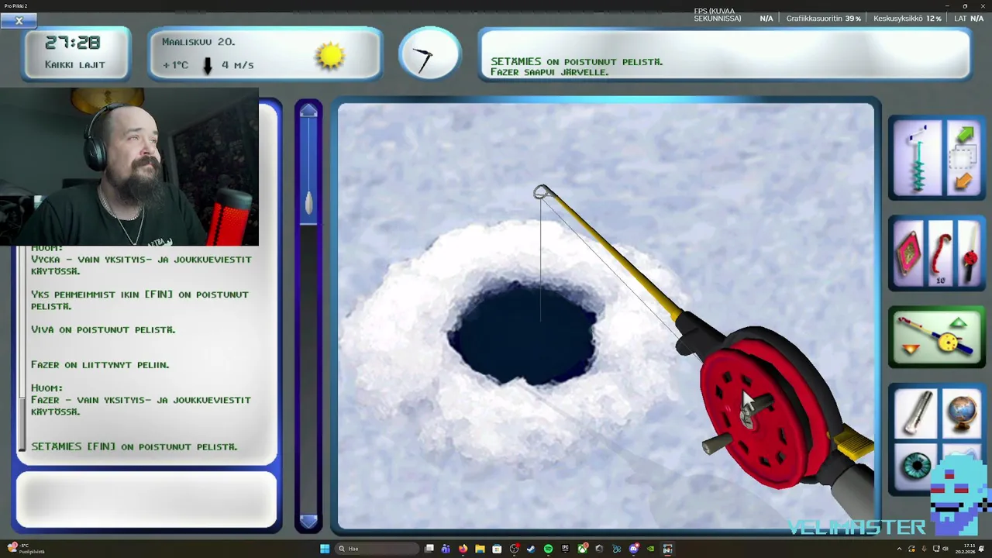Click 'Viva on poistunut pelistä.' chat line

pos(103,329)
